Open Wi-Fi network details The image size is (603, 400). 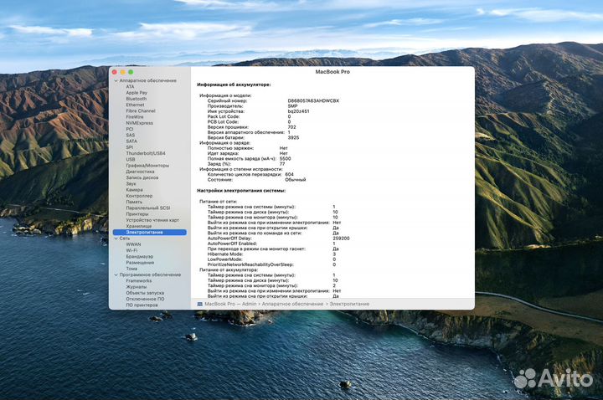coord(131,250)
